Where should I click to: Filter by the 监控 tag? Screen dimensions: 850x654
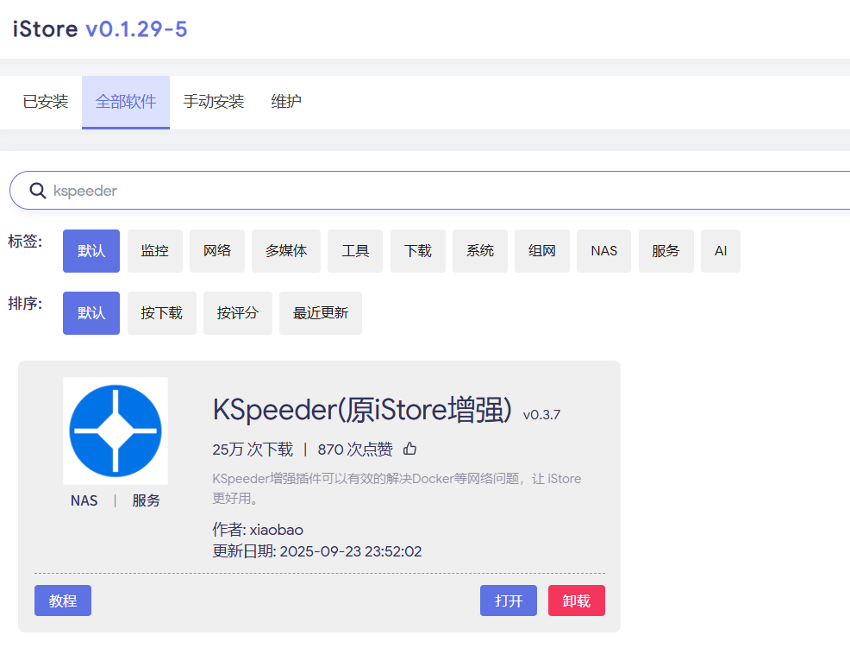[x=155, y=251]
